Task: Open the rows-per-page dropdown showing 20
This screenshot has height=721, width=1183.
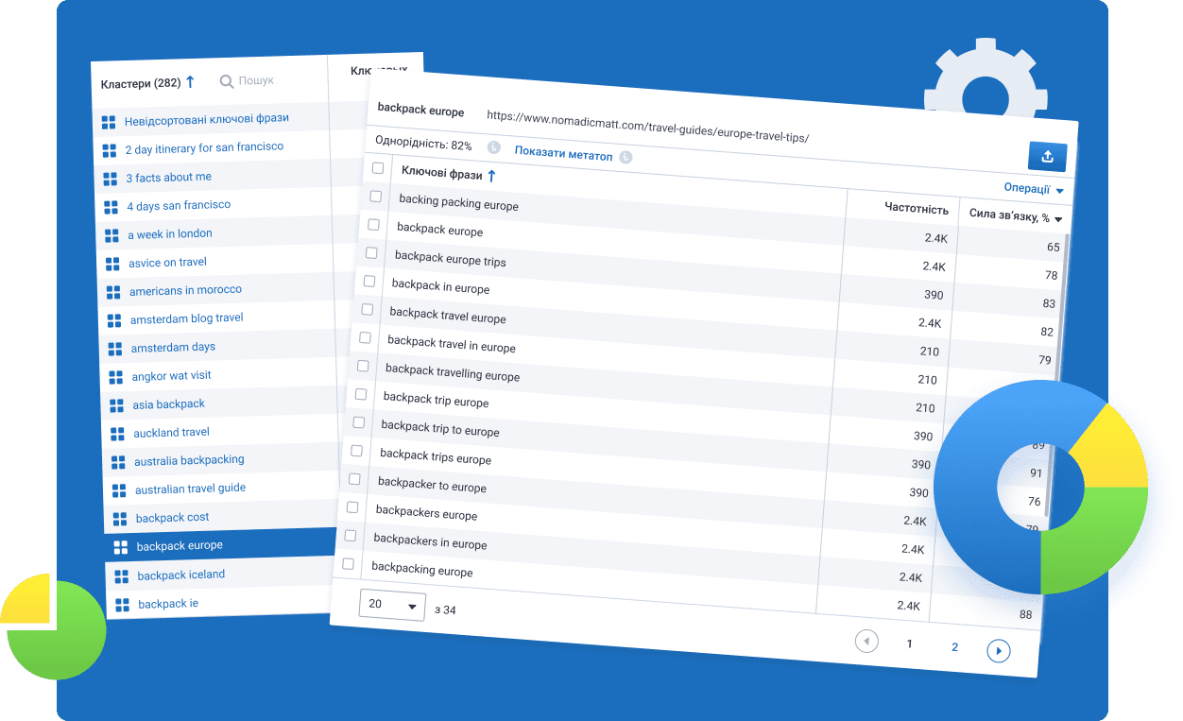Action: click(392, 605)
